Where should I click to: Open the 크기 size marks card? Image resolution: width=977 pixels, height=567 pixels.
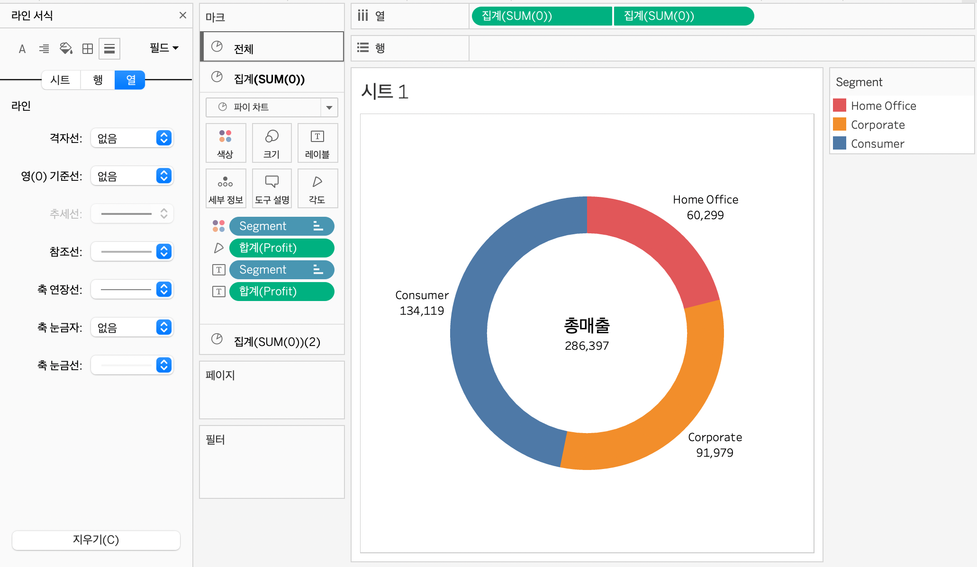click(x=271, y=143)
